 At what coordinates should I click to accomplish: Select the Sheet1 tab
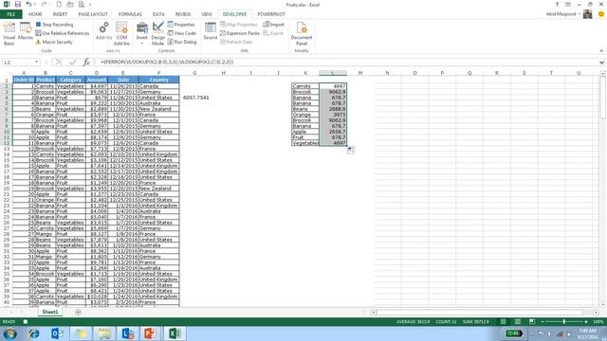pyautogui.click(x=50, y=312)
